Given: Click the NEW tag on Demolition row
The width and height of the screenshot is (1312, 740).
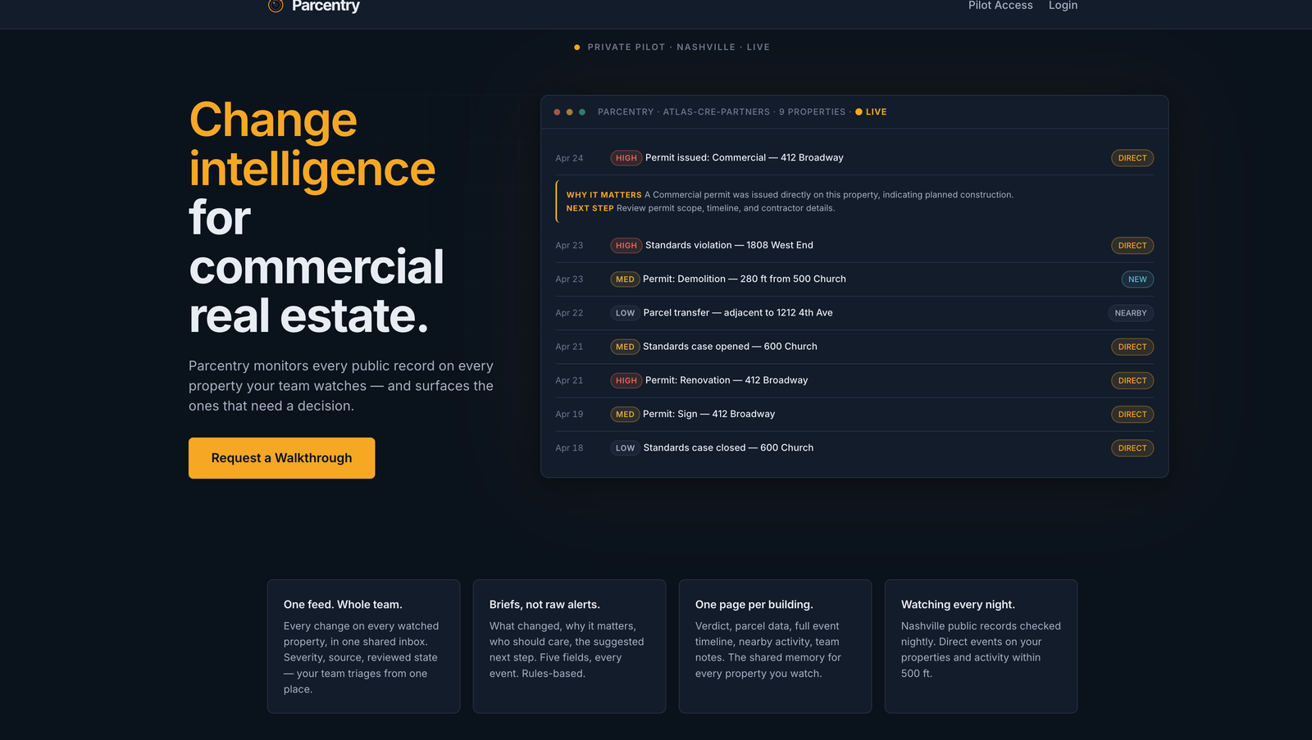Looking at the screenshot, I should tap(1137, 279).
